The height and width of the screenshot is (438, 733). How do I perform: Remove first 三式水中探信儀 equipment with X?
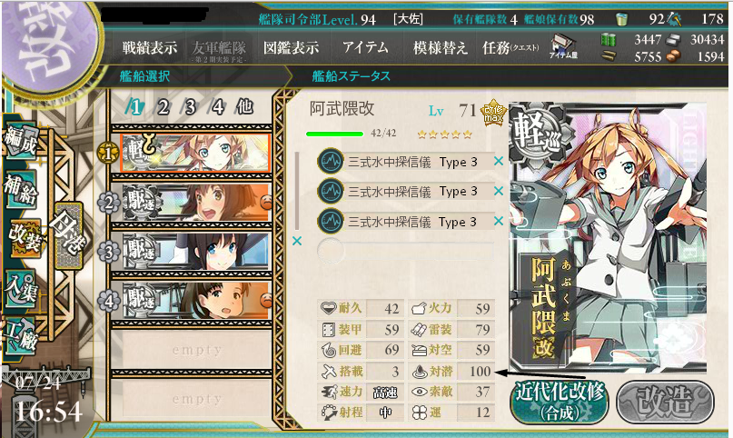click(499, 161)
